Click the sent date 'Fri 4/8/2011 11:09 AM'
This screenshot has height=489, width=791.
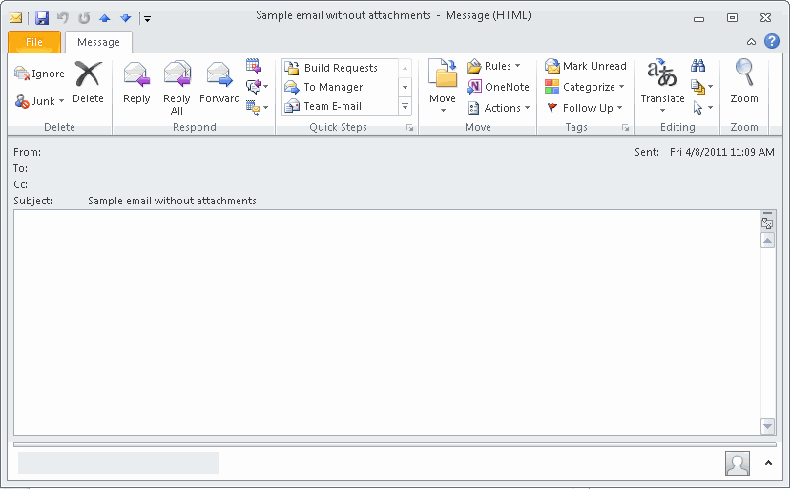pyautogui.click(x=722, y=152)
